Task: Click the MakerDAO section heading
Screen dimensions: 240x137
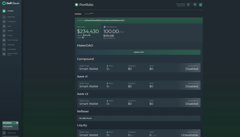Action: tap(85, 45)
